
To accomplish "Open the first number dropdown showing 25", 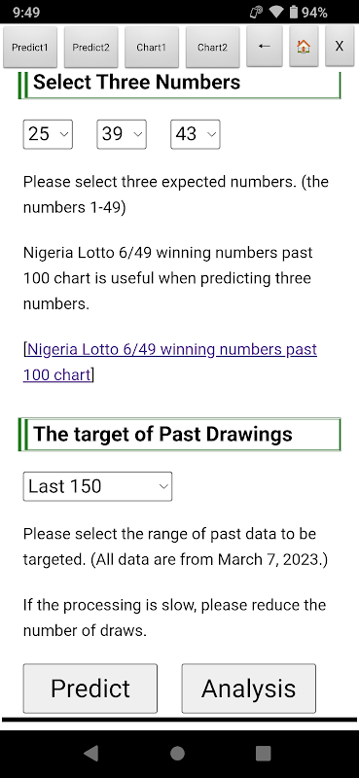I will tap(48, 134).
